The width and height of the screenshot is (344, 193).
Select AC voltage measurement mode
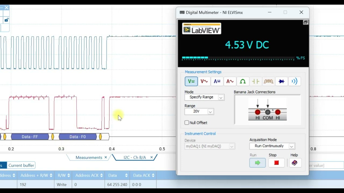tap(204, 81)
